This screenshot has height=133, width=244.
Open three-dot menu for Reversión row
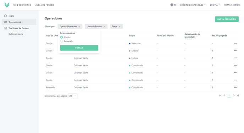pyautogui.click(x=235, y=87)
